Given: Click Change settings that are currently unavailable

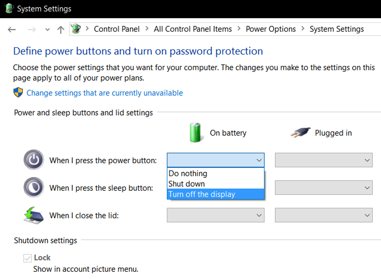Looking at the screenshot, I should point(105,93).
